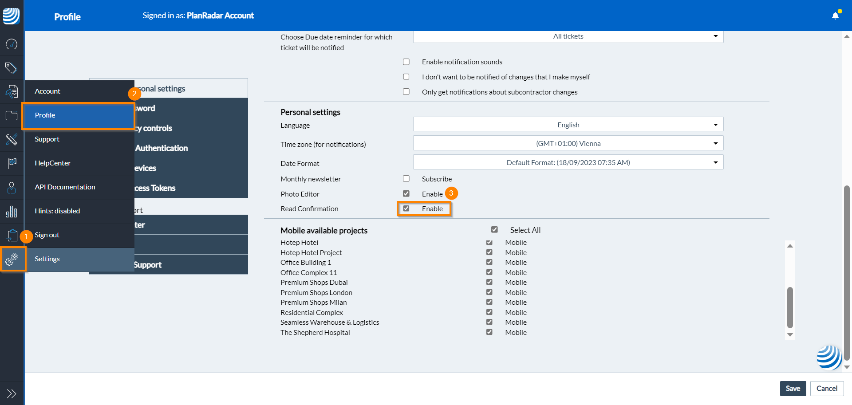
Task: Open the bar chart statistics icon
Action: (x=12, y=212)
